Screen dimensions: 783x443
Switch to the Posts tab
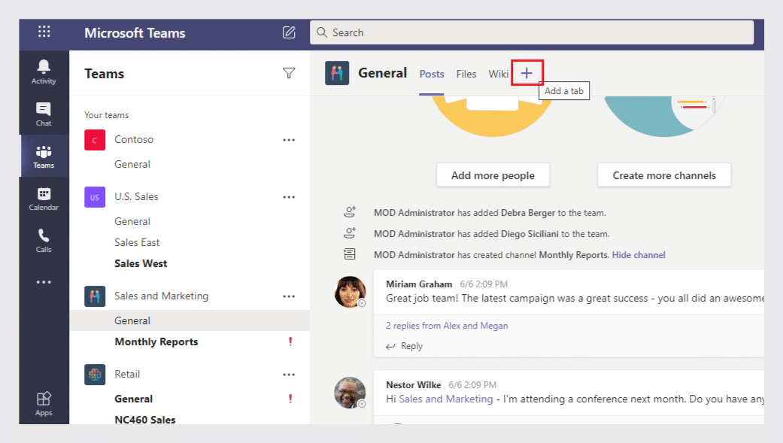pyautogui.click(x=432, y=74)
